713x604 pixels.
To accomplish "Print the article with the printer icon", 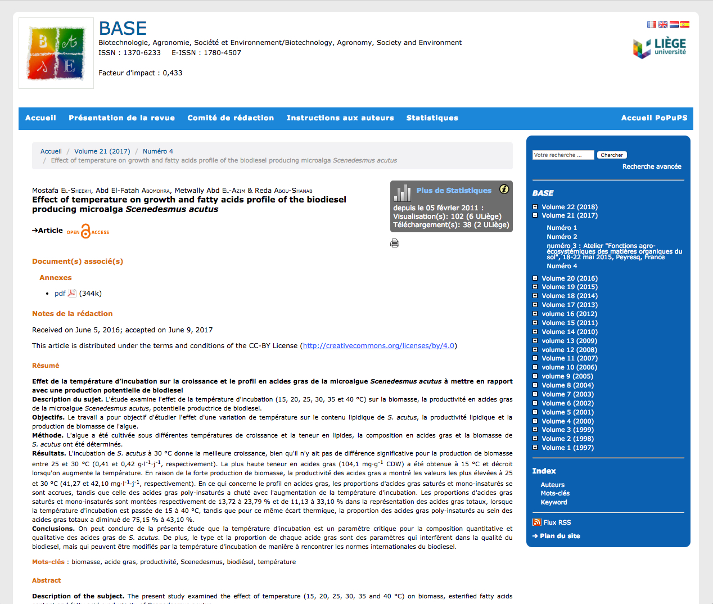I will click(x=395, y=243).
